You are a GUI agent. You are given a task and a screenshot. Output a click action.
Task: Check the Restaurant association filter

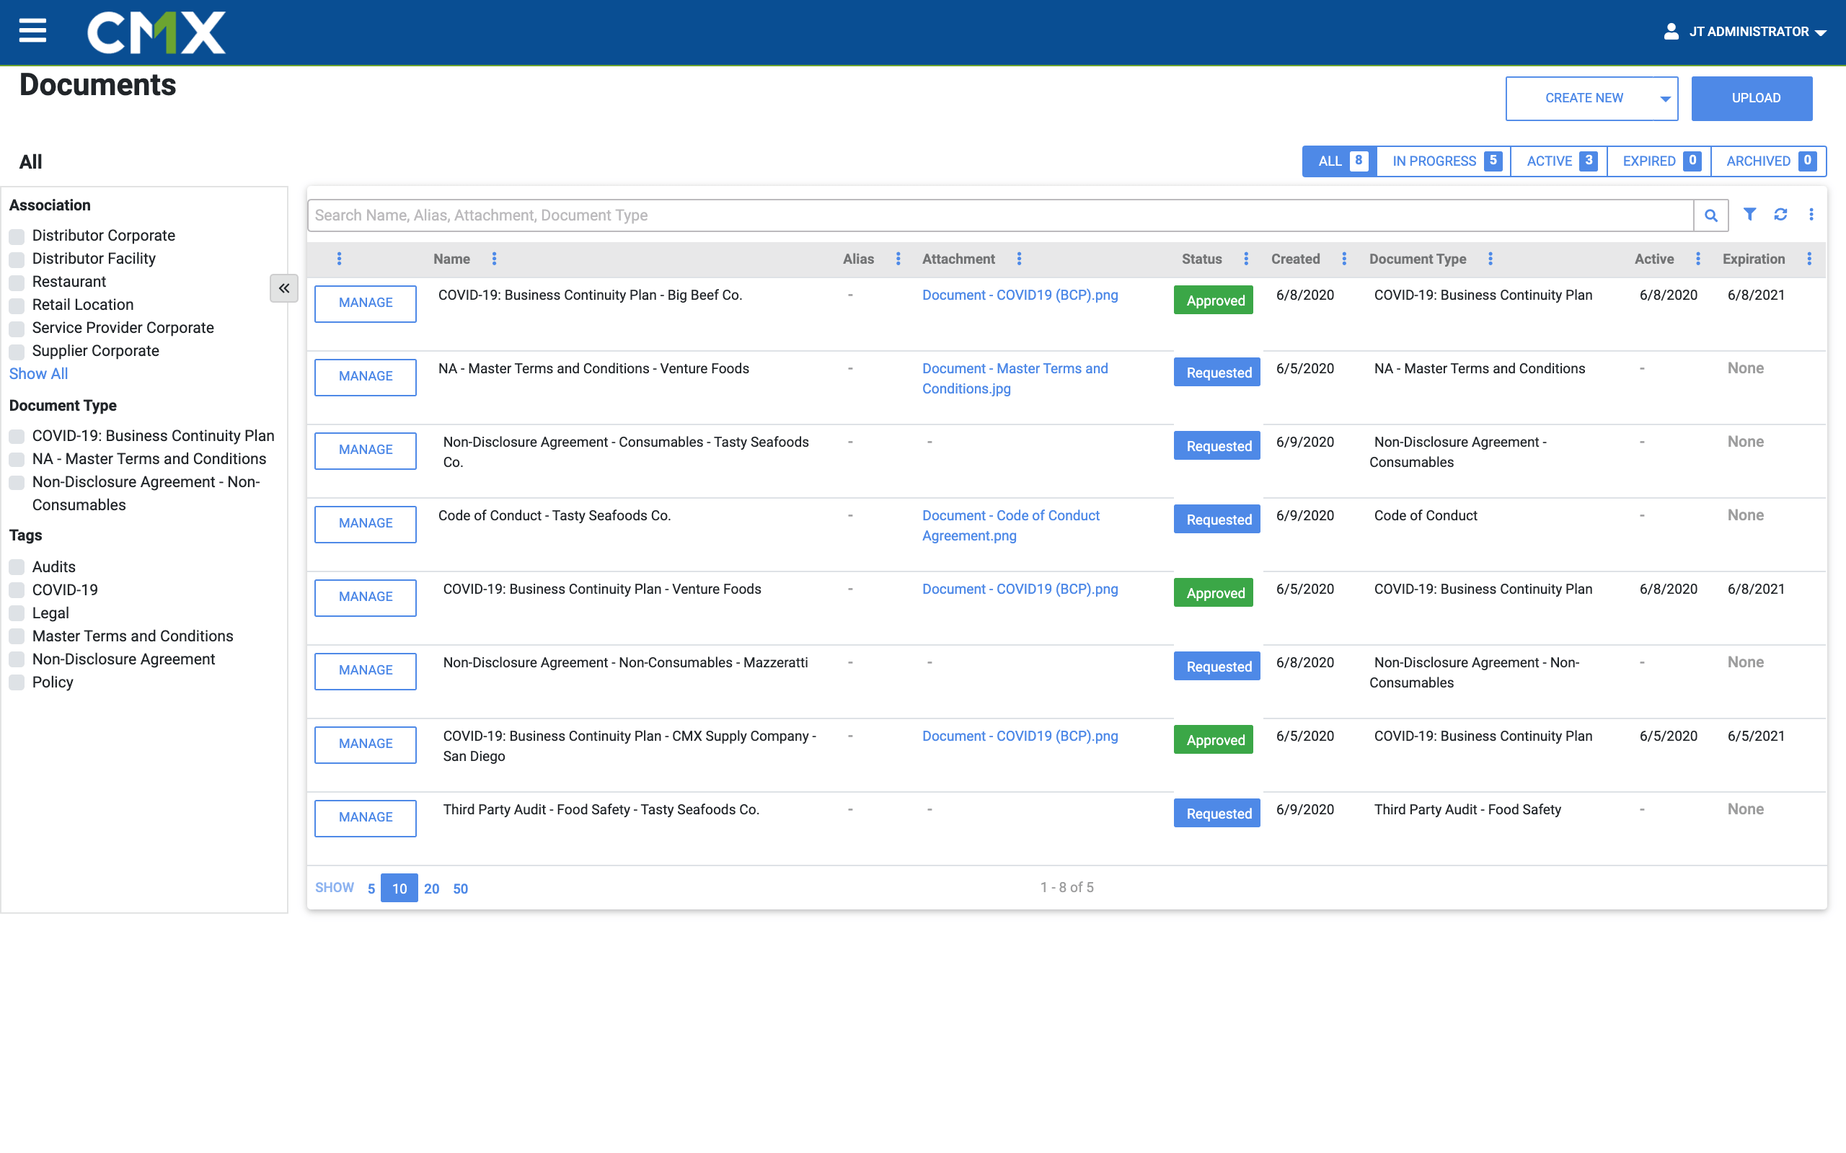[17, 282]
